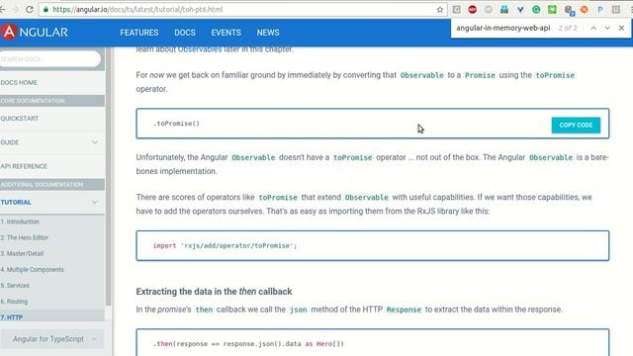Go to previous find match arrow
The width and height of the screenshot is (633, 356).
pos(593,28)
